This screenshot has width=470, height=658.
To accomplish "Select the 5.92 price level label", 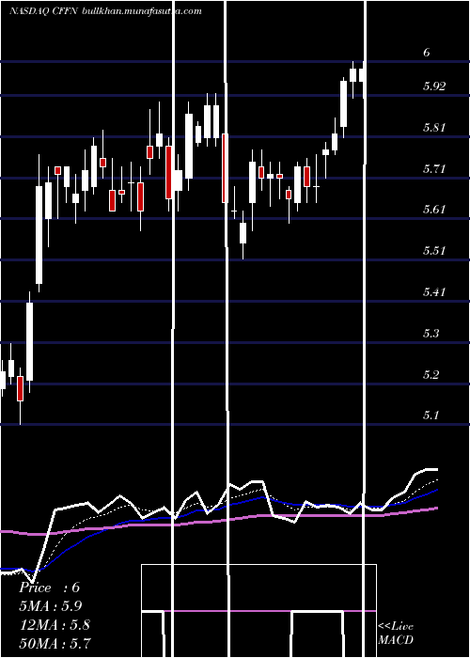I will (434, 86).
